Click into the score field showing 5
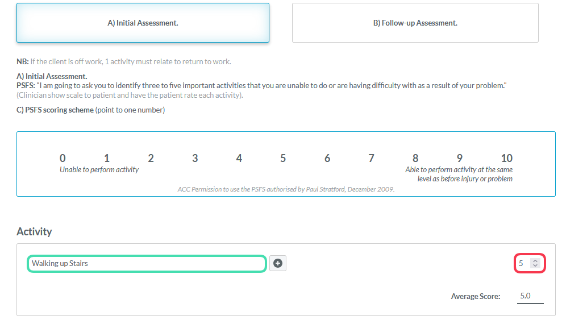 [x=530, y=263]
